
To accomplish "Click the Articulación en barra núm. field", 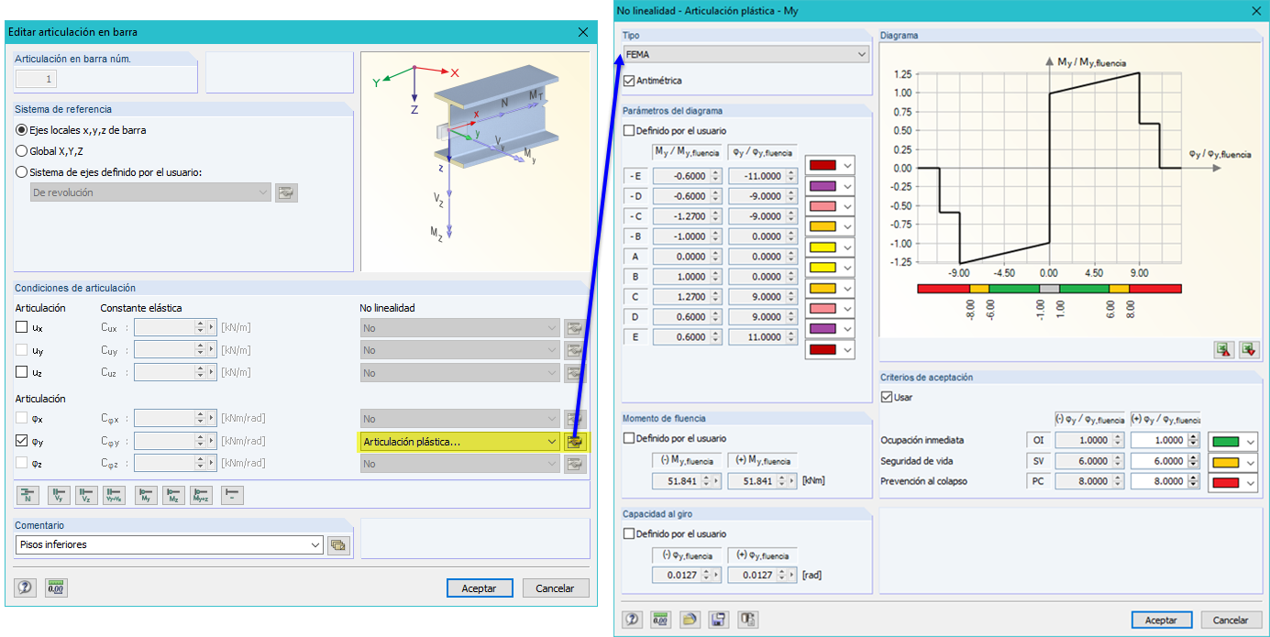I will [x=37, y=79].
